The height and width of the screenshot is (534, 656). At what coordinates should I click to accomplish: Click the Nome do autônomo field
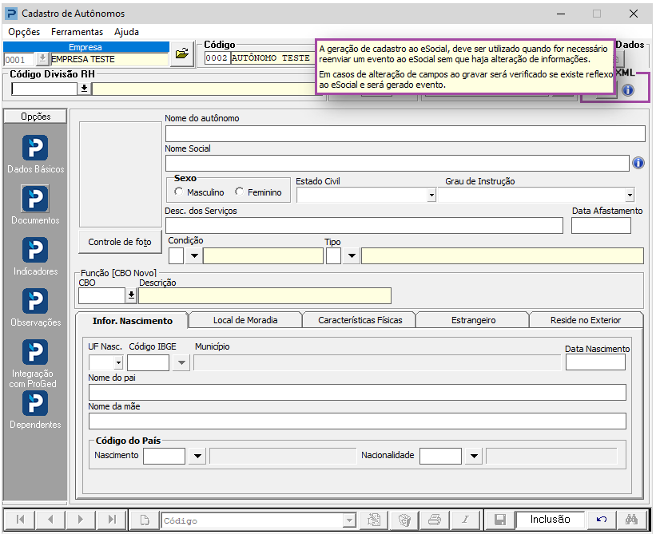point(405,134)
